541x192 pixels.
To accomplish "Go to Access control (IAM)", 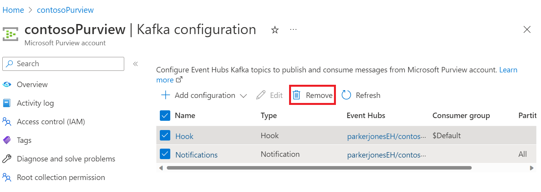I will (x=51, y=122).
